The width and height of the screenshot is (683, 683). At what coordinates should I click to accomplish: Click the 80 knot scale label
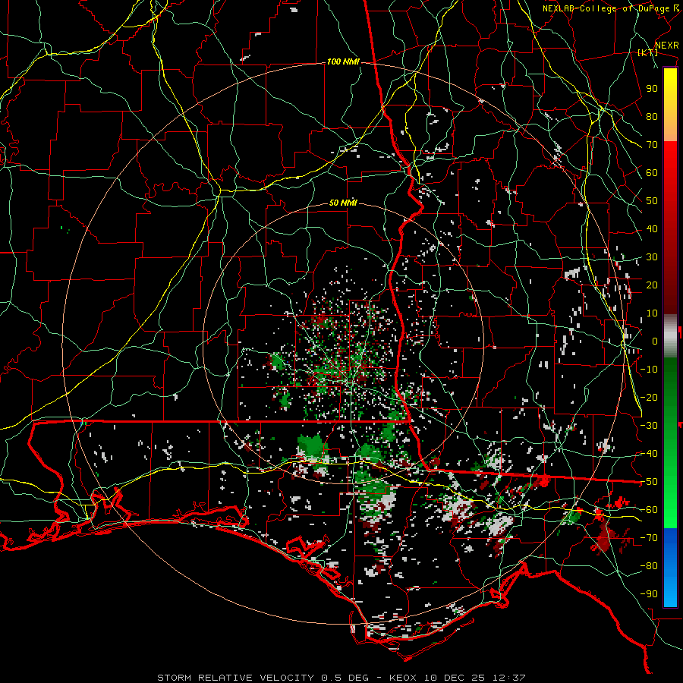tap(652, 117)
